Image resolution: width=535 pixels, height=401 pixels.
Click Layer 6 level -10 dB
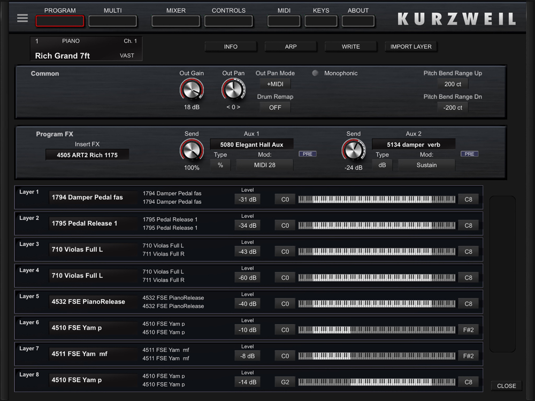click(x=247, y=330)
